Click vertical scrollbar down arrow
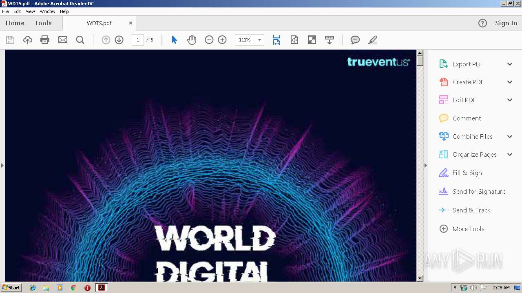522x293 pixels. click(x=420, y=278)
